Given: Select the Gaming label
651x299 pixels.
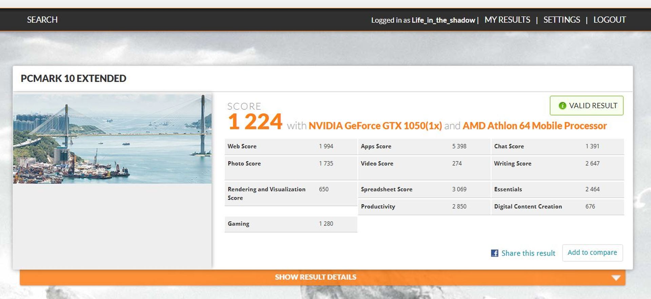Looking at the screenshot, I should pos(238,224).
